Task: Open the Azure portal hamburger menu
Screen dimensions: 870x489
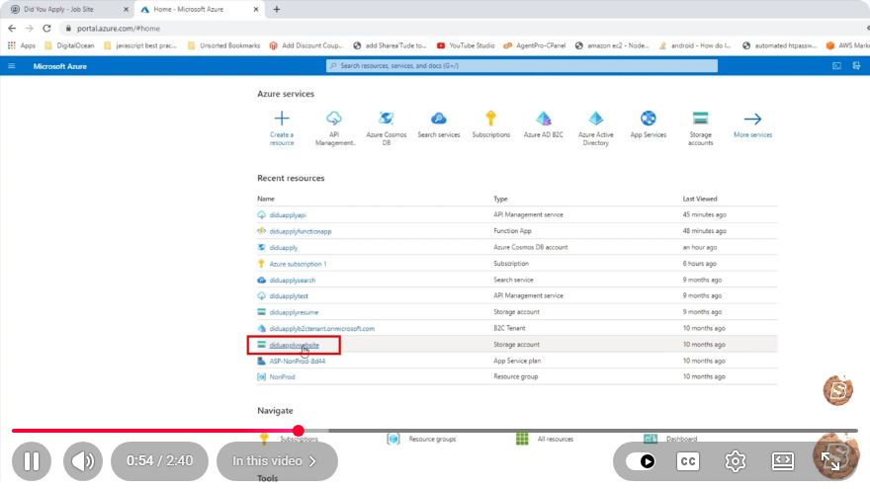Action: (12, 66)
